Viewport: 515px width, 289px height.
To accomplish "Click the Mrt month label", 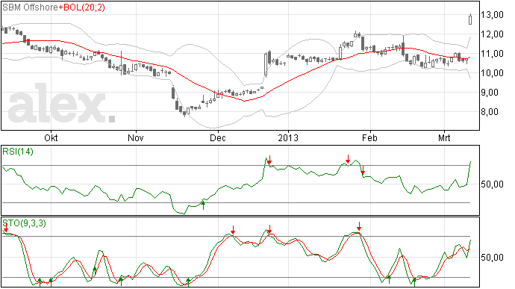I will [444, 137].
